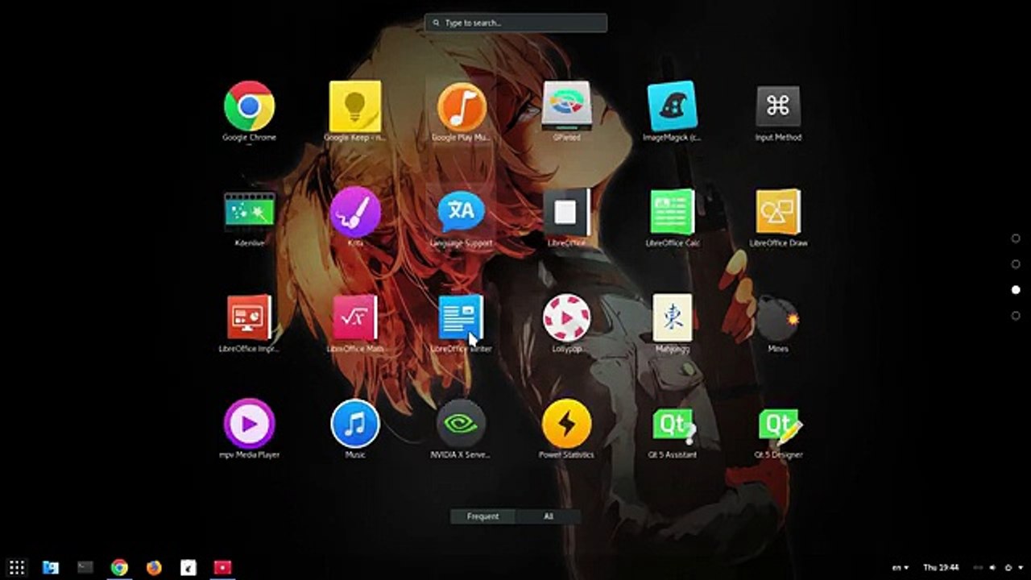Launch Google Chrome from the app grid
Viewport: 1031px width, 580px height.
249,106
